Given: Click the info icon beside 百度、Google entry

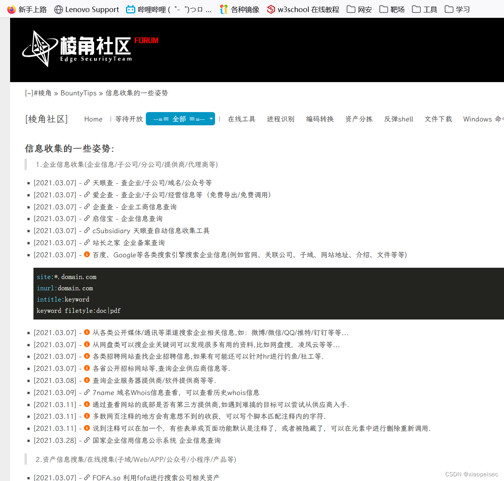Looking at the screenshot, I should click(x=86, y=255).
